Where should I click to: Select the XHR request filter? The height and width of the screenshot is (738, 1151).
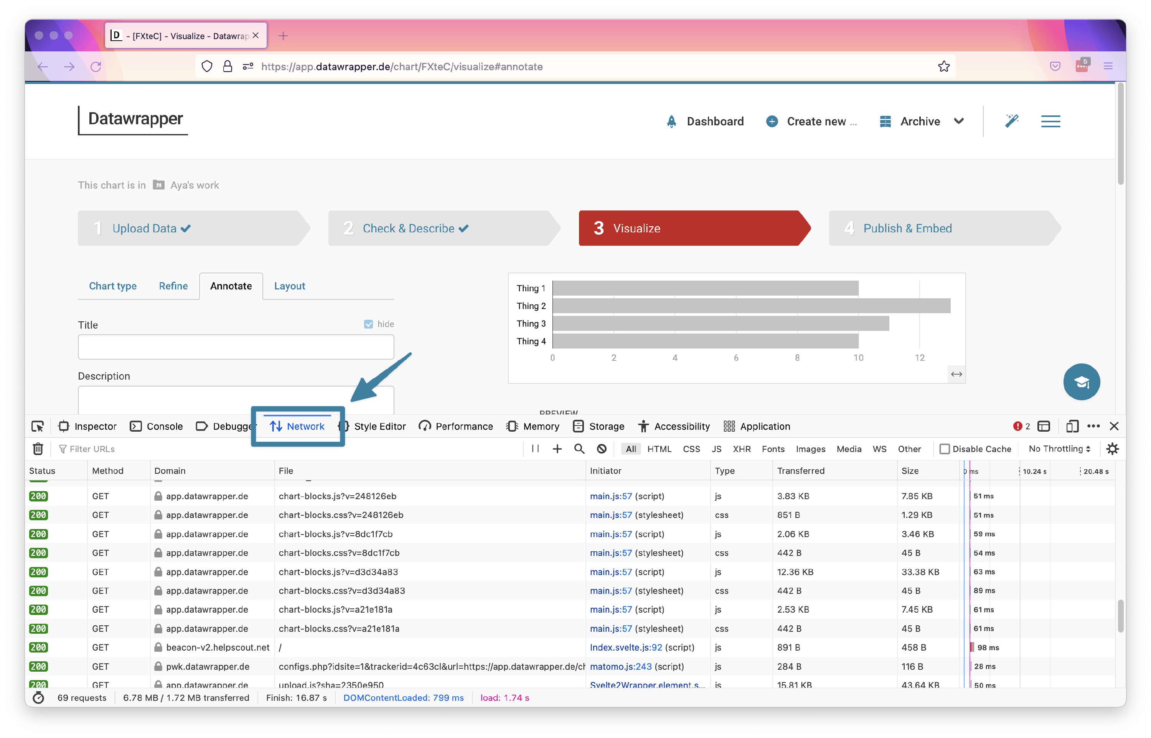[741, 449]
